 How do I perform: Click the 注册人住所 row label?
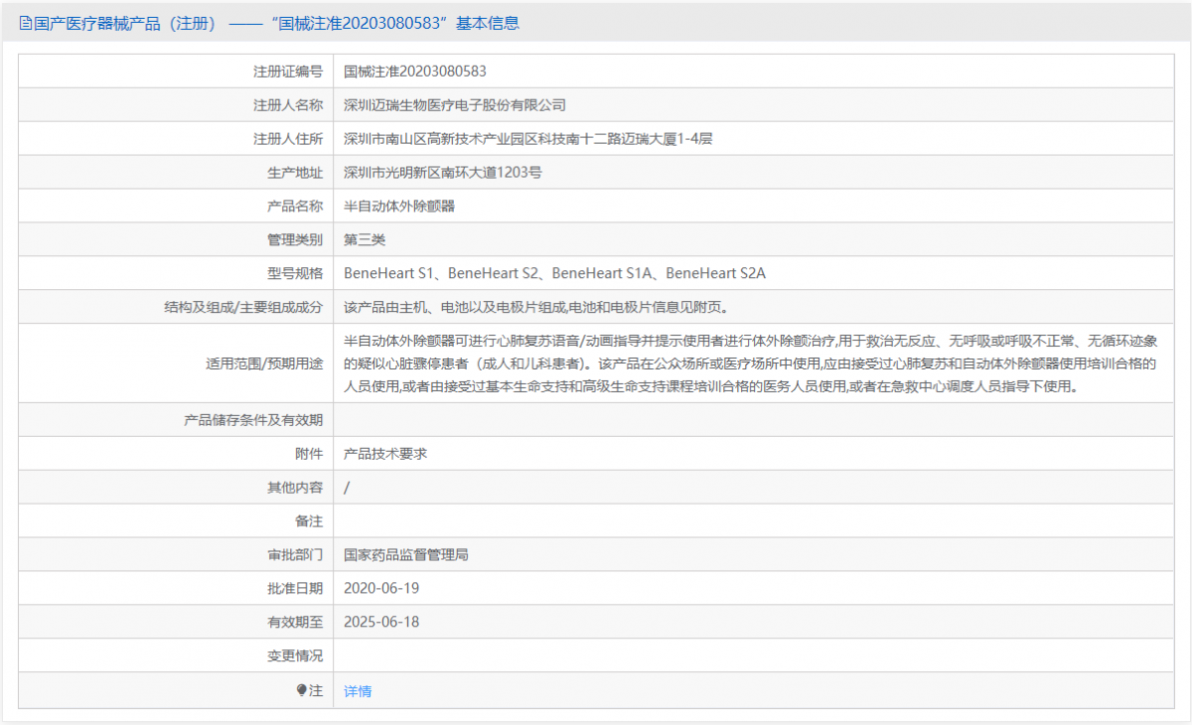pos(288,139)
